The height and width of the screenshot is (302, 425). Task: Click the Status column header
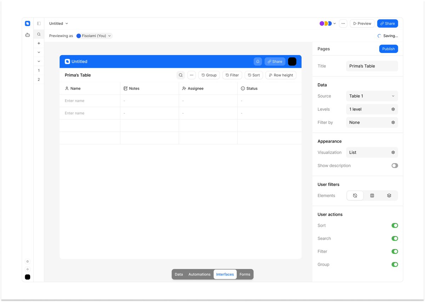coord(270,89)
